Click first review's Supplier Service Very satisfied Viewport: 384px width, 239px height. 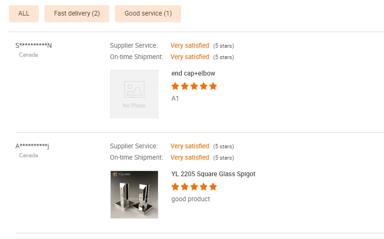point(190,46)
